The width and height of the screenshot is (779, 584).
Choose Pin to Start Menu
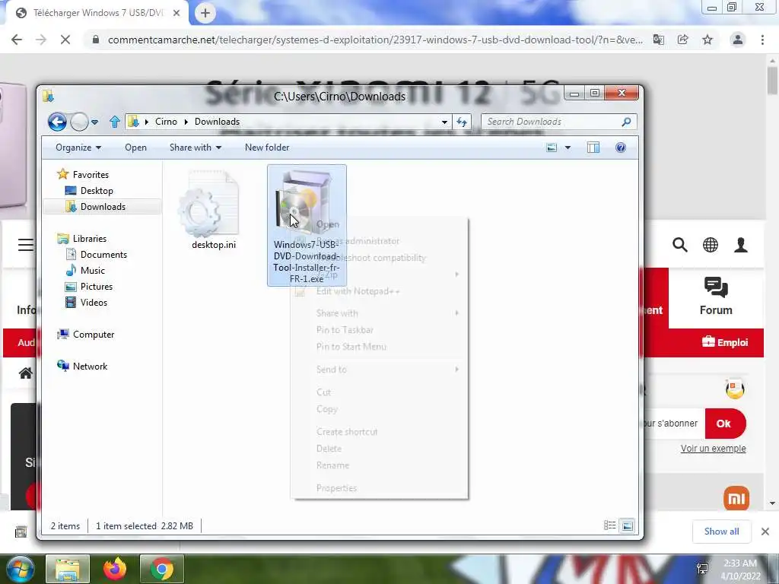pos(379,347)
